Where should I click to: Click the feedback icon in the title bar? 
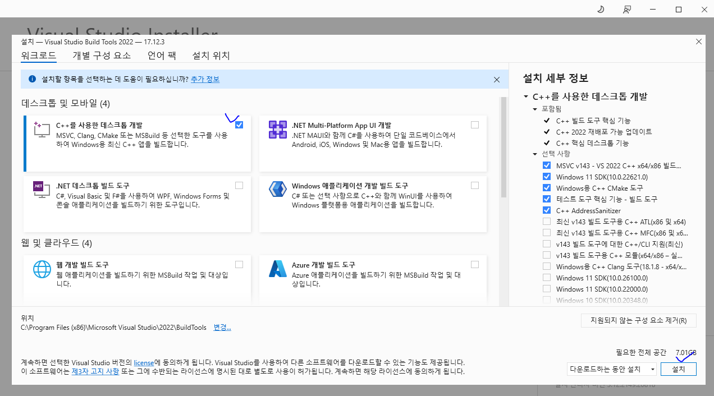click(x=627, y=10)
